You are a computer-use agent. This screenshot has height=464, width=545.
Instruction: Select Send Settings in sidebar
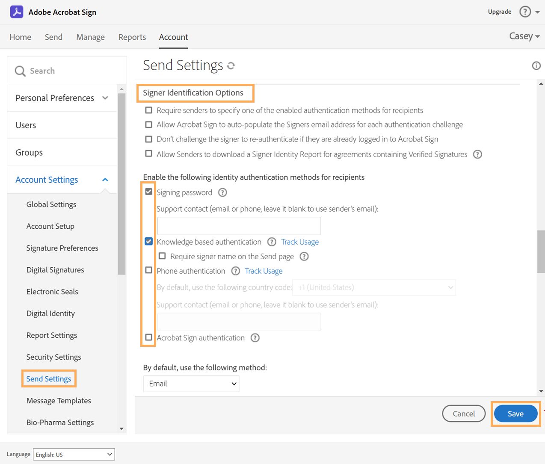point(49,379)
